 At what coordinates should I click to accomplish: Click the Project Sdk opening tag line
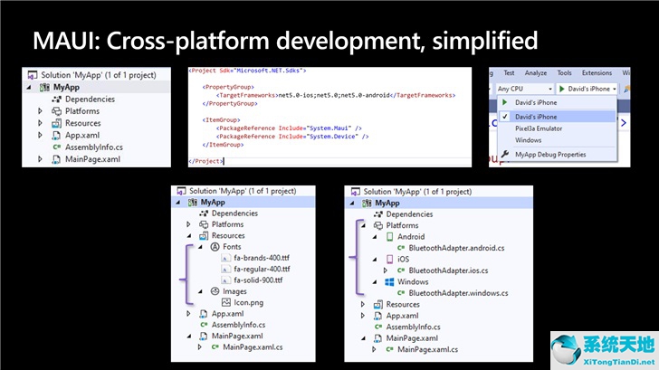tap(247, 71)
